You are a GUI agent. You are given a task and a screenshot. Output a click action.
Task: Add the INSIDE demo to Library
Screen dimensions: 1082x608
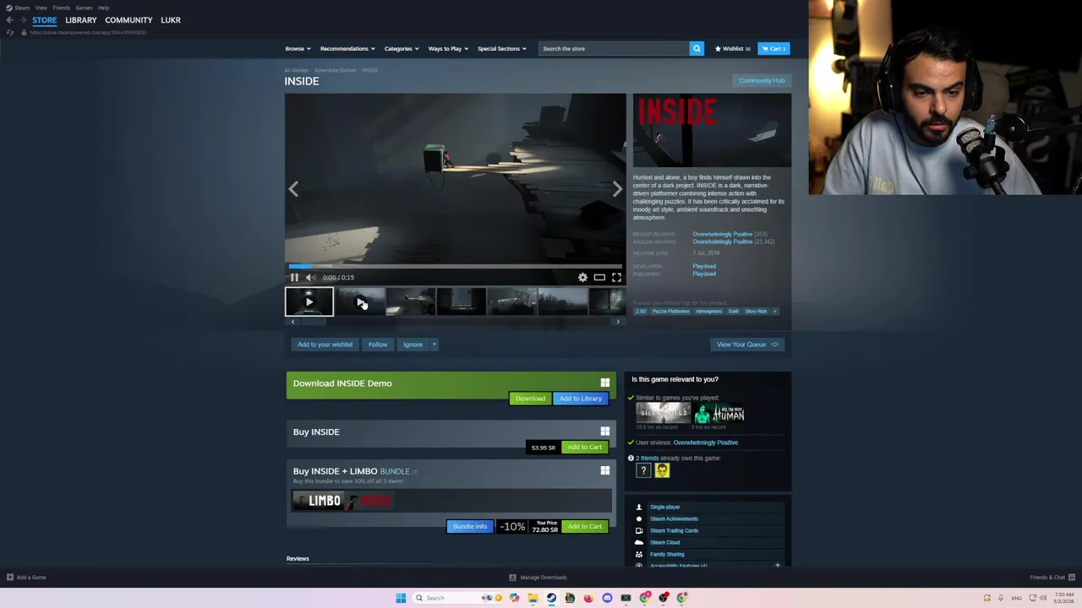click(x=581, y=399)
